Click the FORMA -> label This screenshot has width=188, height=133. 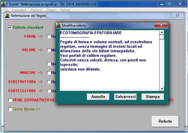coord(33,36)
